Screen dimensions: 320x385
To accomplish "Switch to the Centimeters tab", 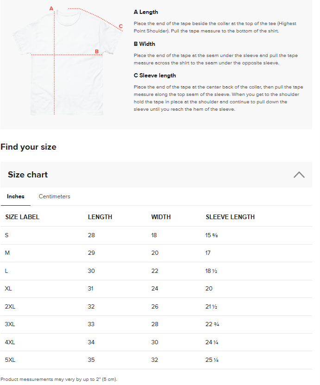I will [x=55, y=196].
